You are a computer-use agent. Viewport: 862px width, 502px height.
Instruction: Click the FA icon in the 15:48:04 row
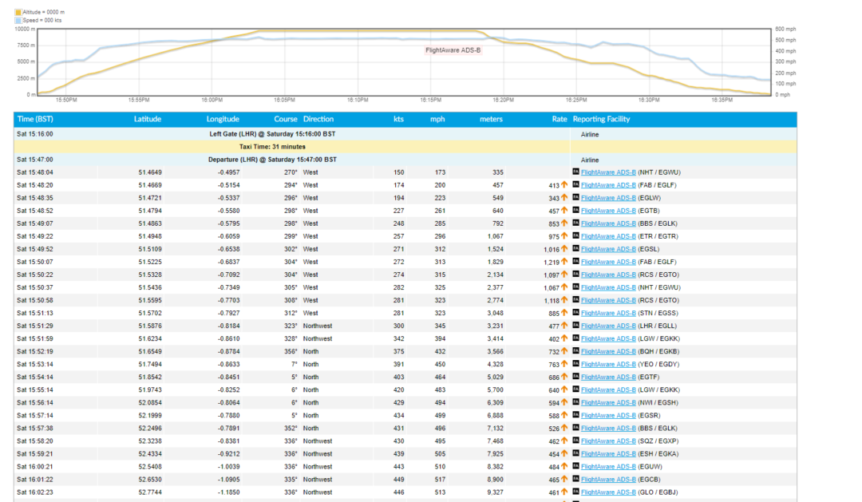pyautogui.click(x=576, y=172)
